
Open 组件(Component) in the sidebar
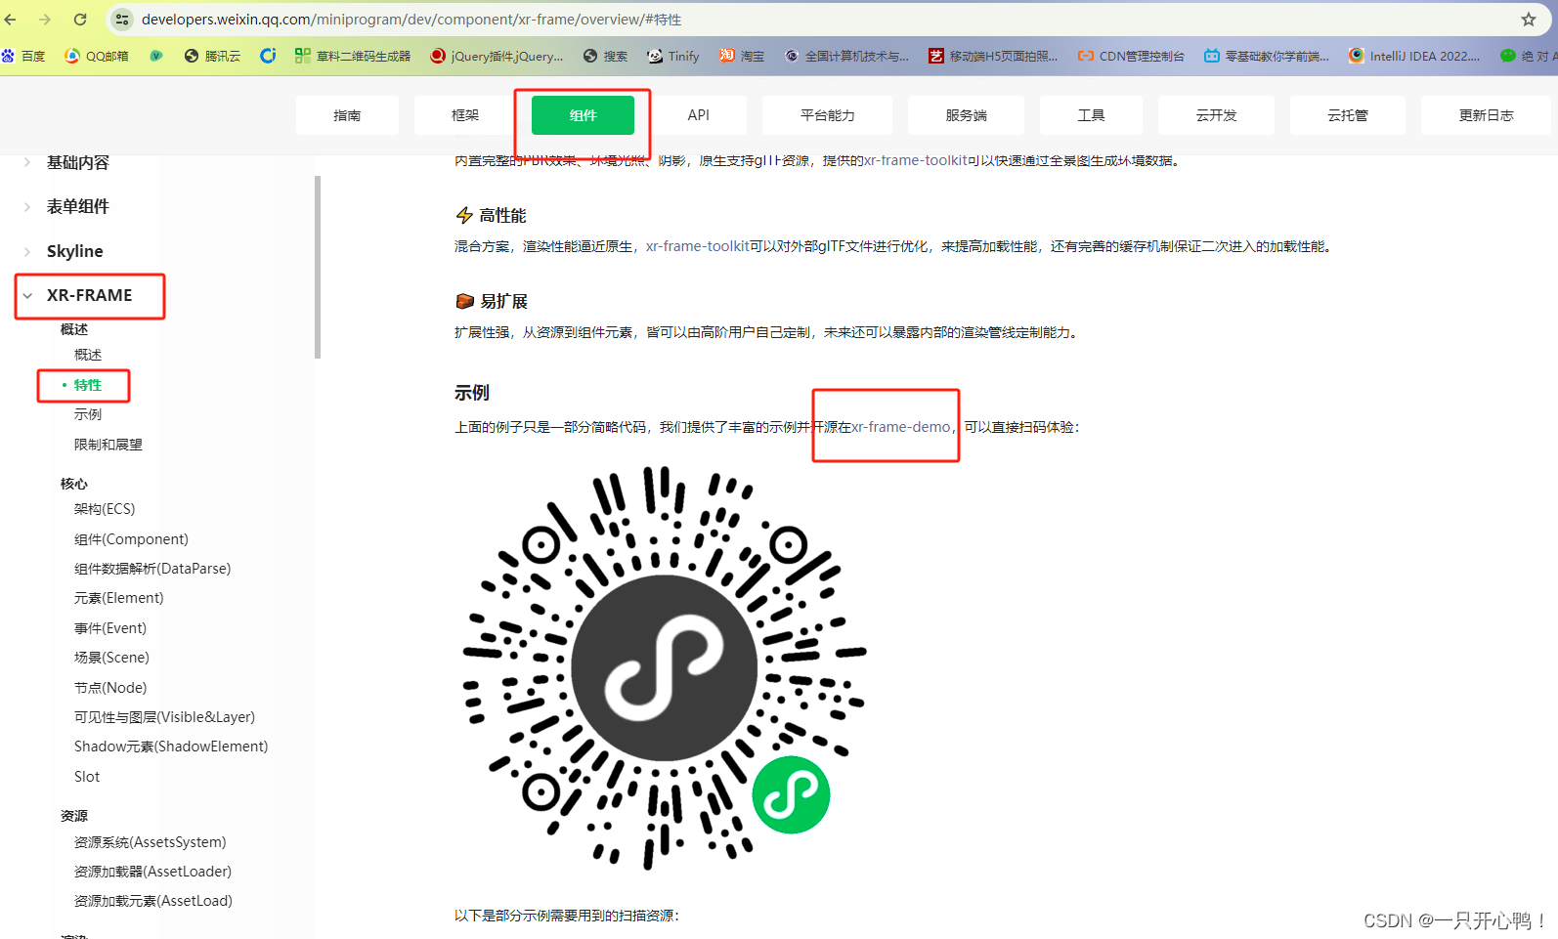(131, 539)
